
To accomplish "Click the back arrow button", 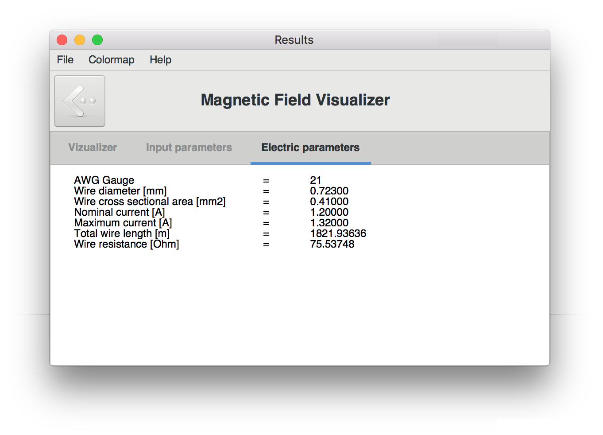I will (x=80, y=101).
